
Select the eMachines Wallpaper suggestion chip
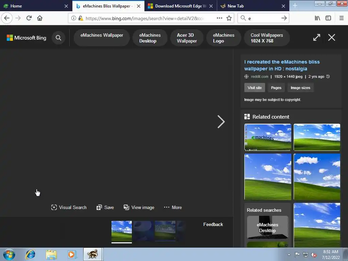(x=102, y=38)
